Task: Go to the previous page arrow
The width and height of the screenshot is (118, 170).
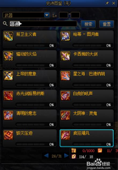Action: (x=46, y=156)
